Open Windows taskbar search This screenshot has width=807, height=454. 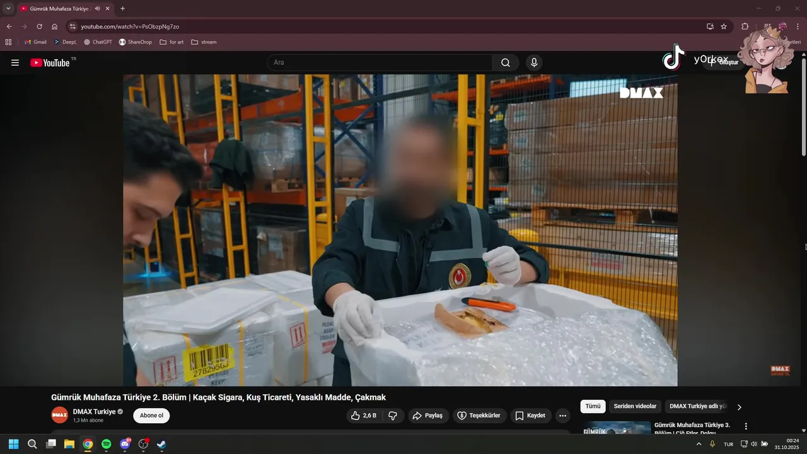coord(32,444)
